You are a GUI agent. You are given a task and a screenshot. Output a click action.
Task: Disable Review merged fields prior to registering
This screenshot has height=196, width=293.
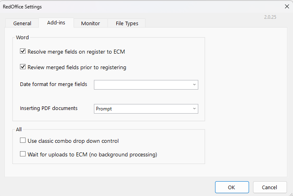(23, 66)
